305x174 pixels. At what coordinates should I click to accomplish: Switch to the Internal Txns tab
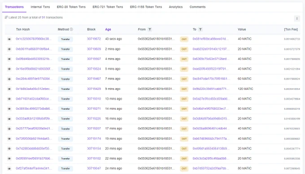pyautogui.click(x=40, y=7)
